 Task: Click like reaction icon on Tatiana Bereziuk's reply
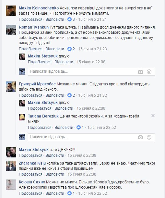point(78,128)
